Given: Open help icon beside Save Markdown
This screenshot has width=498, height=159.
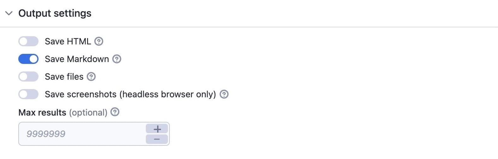Looking at the screenshot, I should tap(117, 59).
